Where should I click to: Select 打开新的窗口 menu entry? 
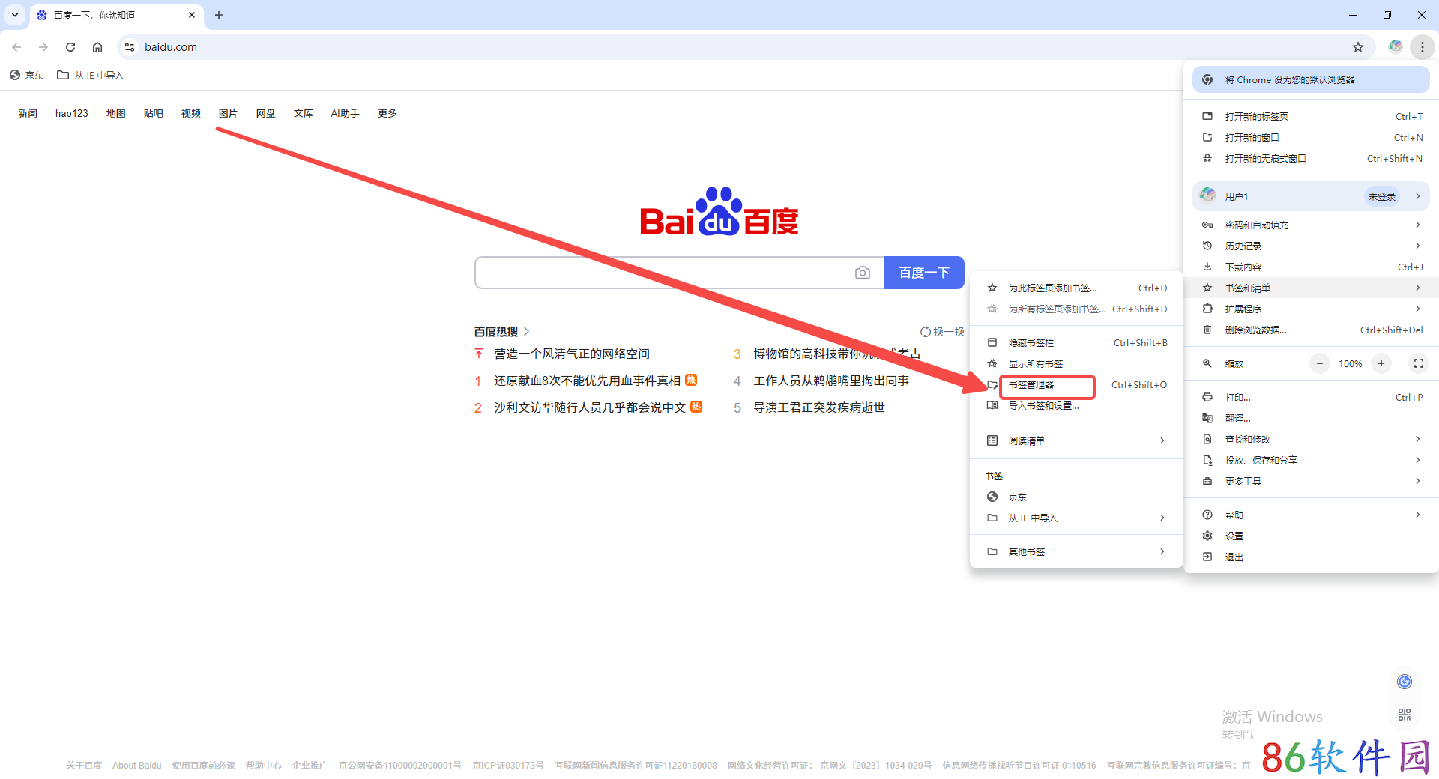[x=1311, y=137]
